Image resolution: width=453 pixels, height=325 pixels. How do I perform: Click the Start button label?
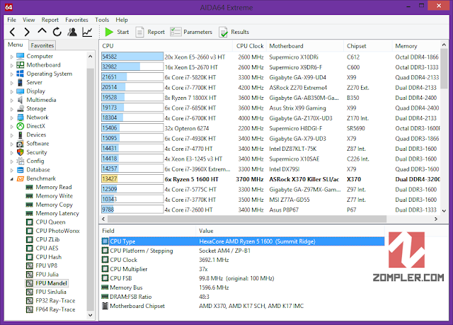tap(122, 32)
